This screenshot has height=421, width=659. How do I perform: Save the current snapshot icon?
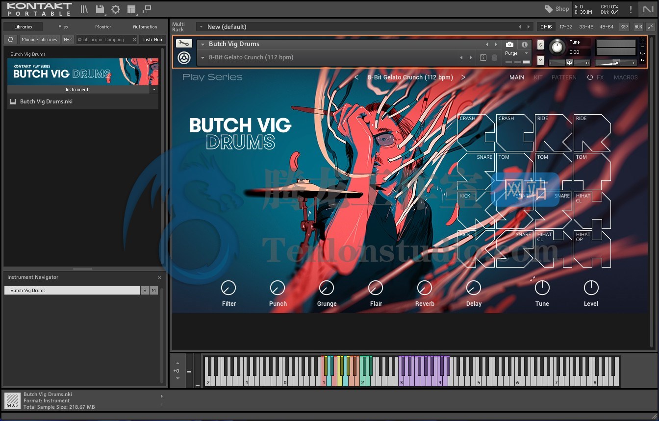[483, 57]
